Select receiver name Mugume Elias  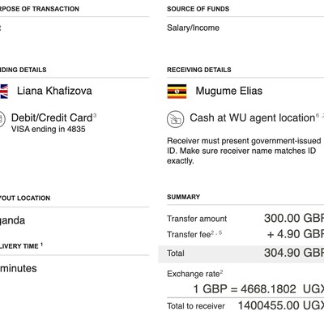pos(229,91)
